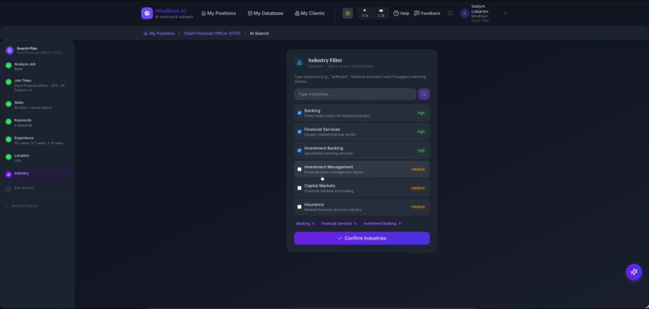649x309 pixels.
Task: Click the Back to Position link
Action: point(22,206)
